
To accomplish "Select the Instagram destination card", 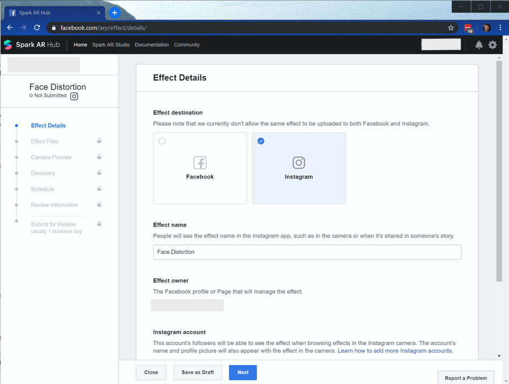I will tap(298, 168).
